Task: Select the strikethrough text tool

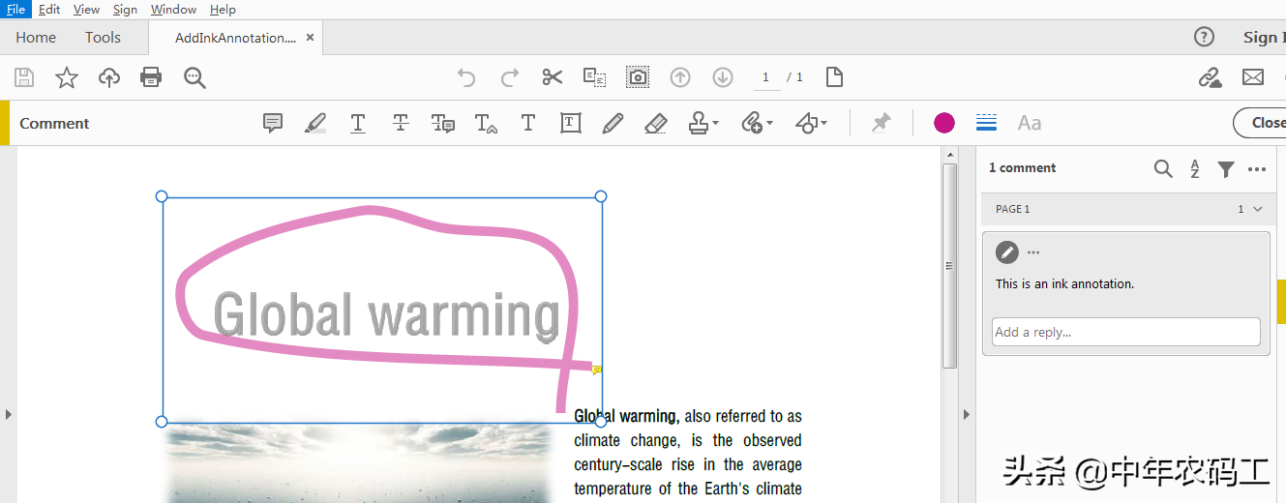Action: coord(401,123)
